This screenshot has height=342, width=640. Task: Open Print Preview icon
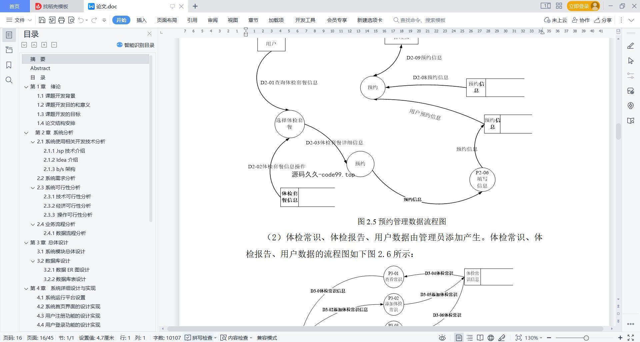click(x=71, y=20)
